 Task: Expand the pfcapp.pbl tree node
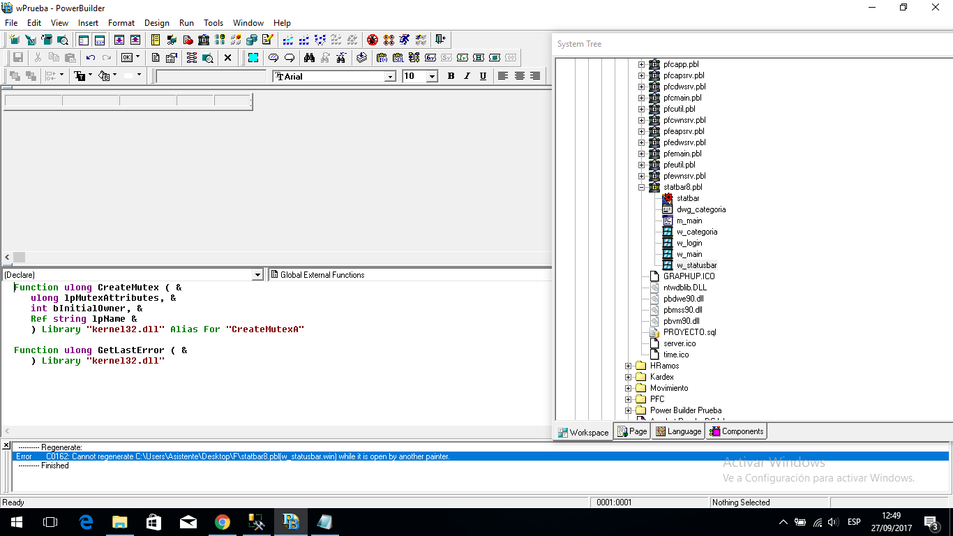pos(642,64)
